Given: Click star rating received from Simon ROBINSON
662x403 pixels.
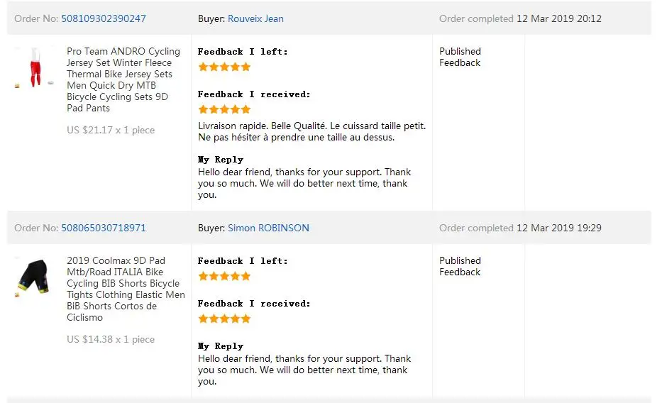Looking at the screenshot, I should 224,319.
